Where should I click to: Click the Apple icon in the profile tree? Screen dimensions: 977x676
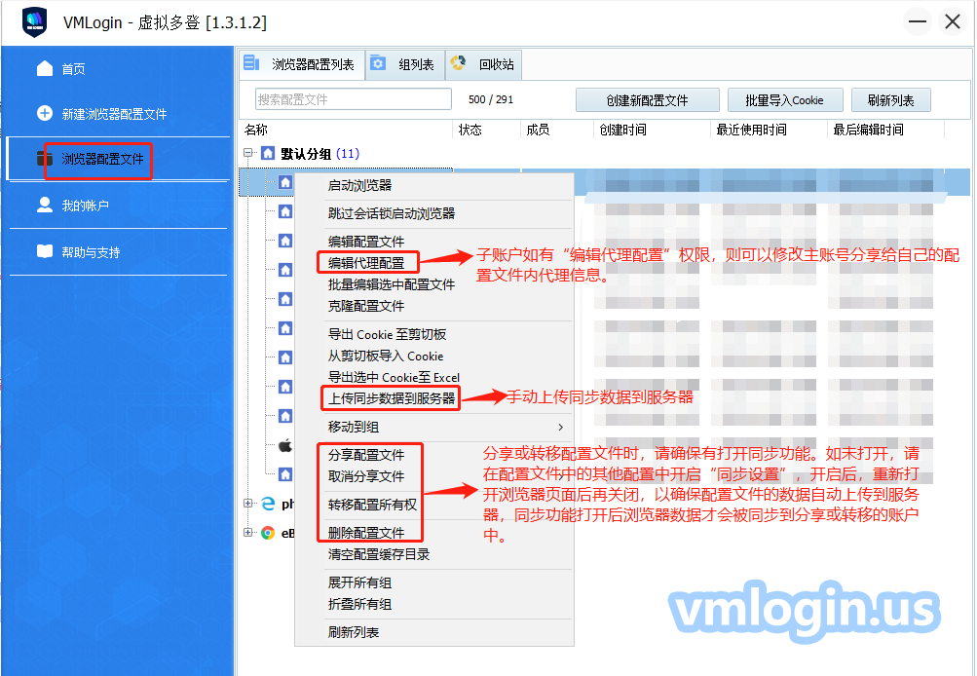point(285,445)
